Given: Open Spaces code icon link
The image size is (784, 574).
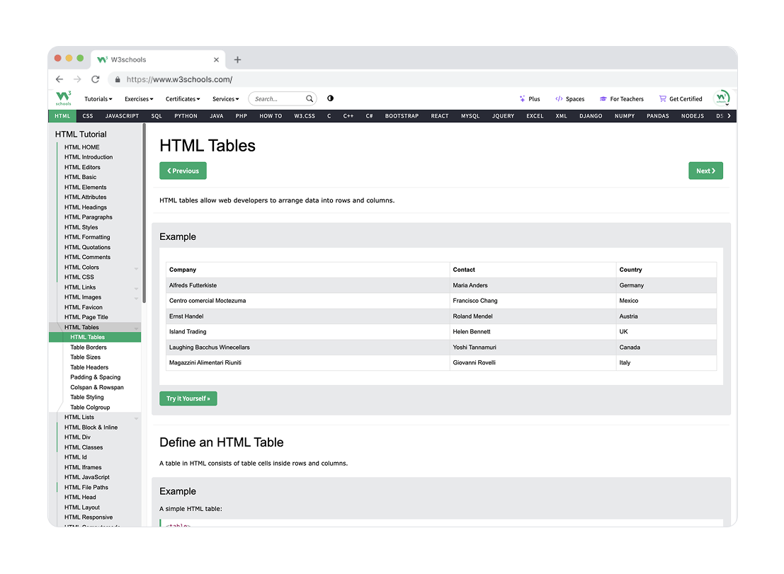Looking at the screenshot, I should click(559, 99).
